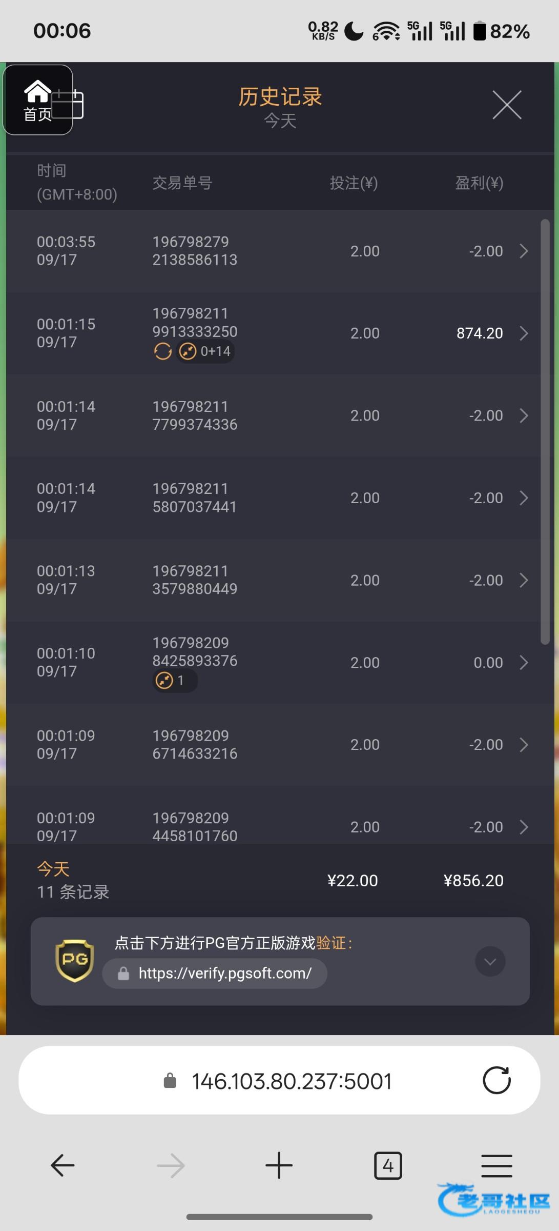559x1231 pixels.
Task: Expand details for the 0.00 profit record
Action: 524,663
